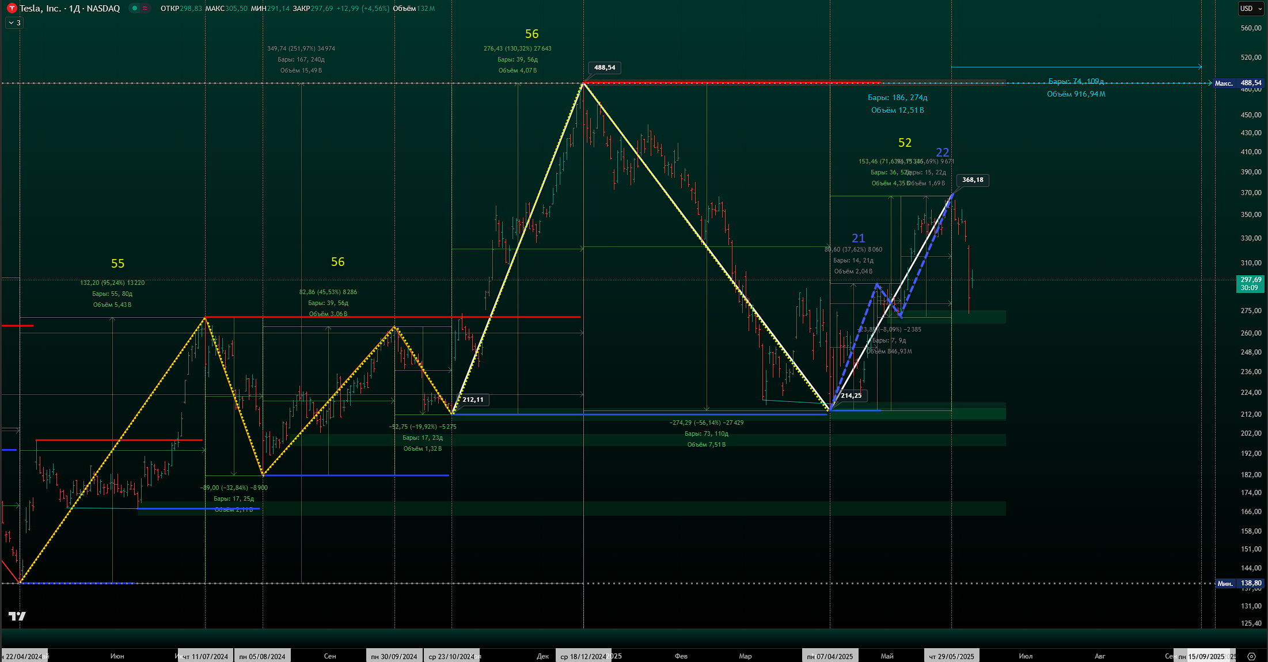Open chart settings hexagon icon

point(1251,656)
